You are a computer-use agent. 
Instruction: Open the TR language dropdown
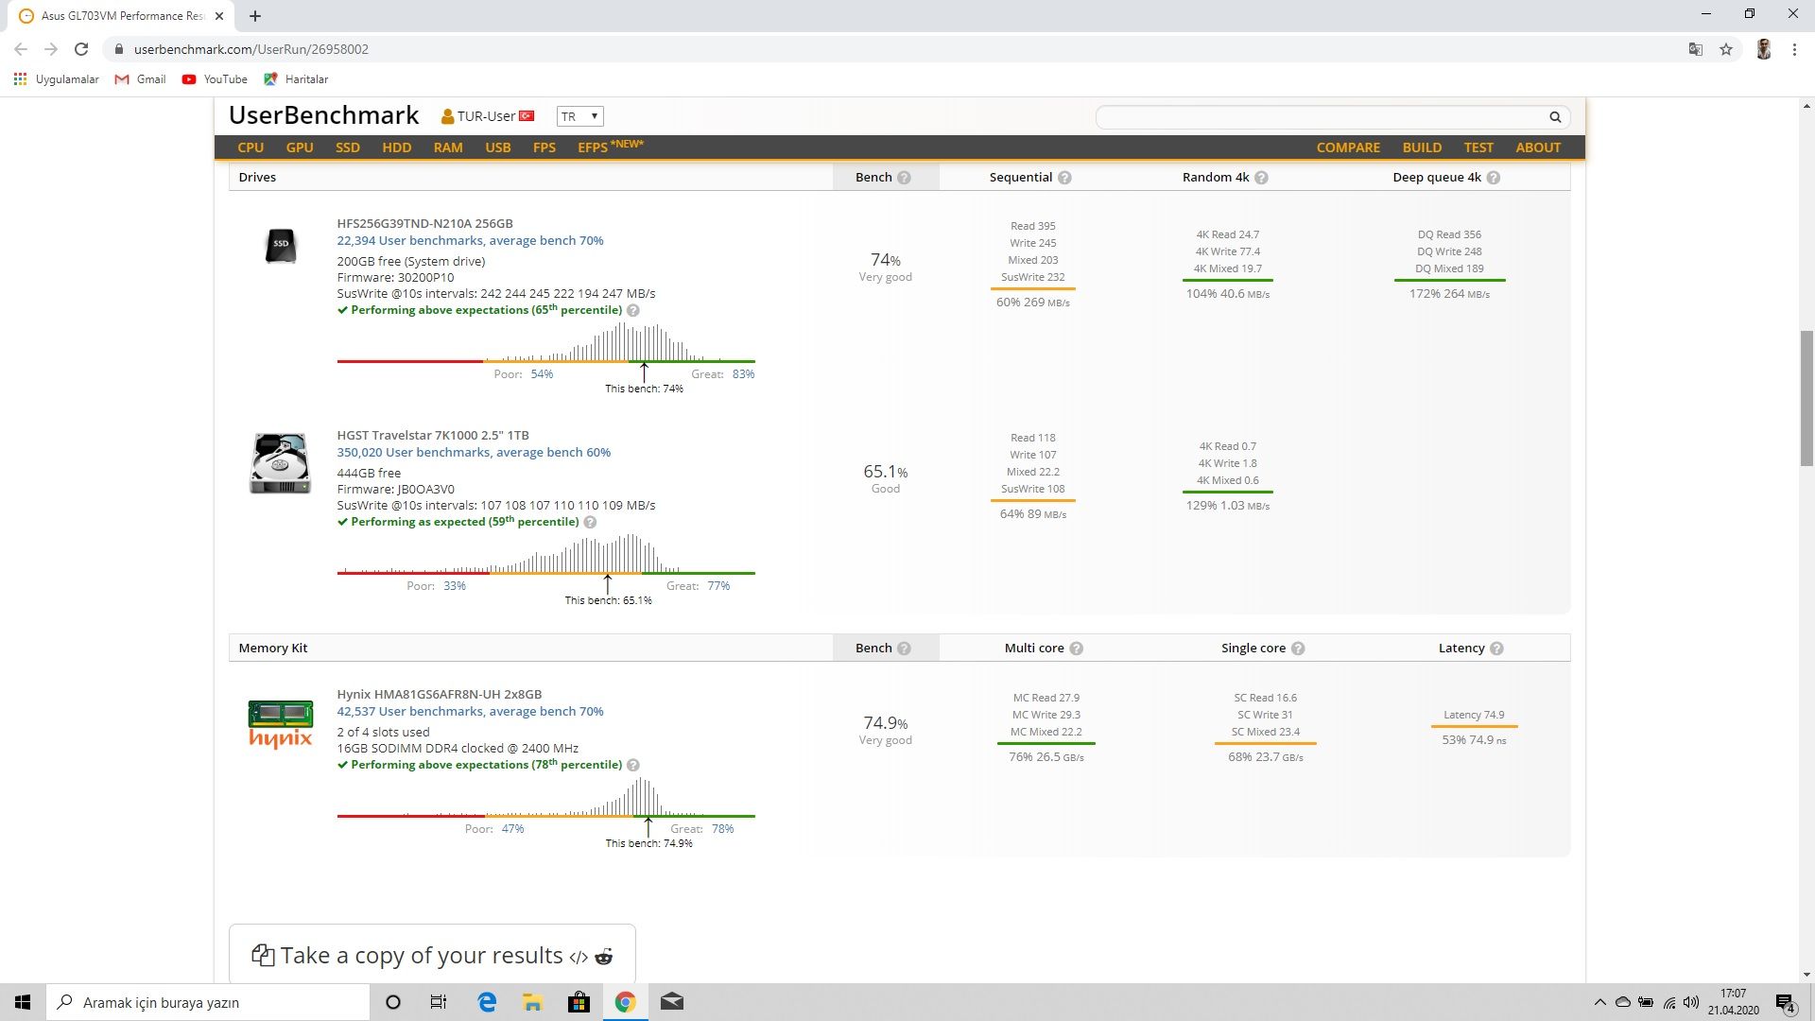point(579,116)
